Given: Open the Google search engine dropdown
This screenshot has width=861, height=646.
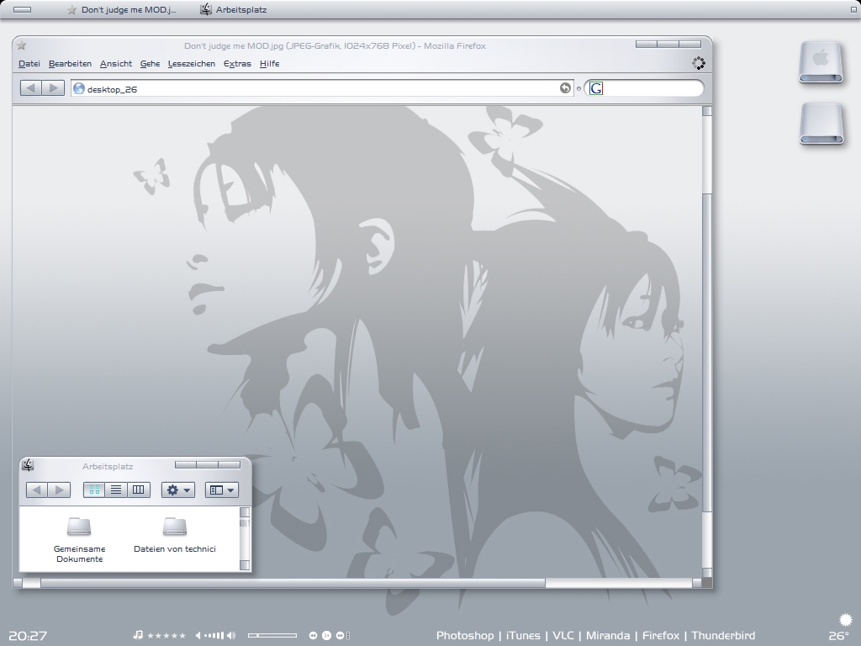Looking at the screenshot, I should [x=596, y=88].
